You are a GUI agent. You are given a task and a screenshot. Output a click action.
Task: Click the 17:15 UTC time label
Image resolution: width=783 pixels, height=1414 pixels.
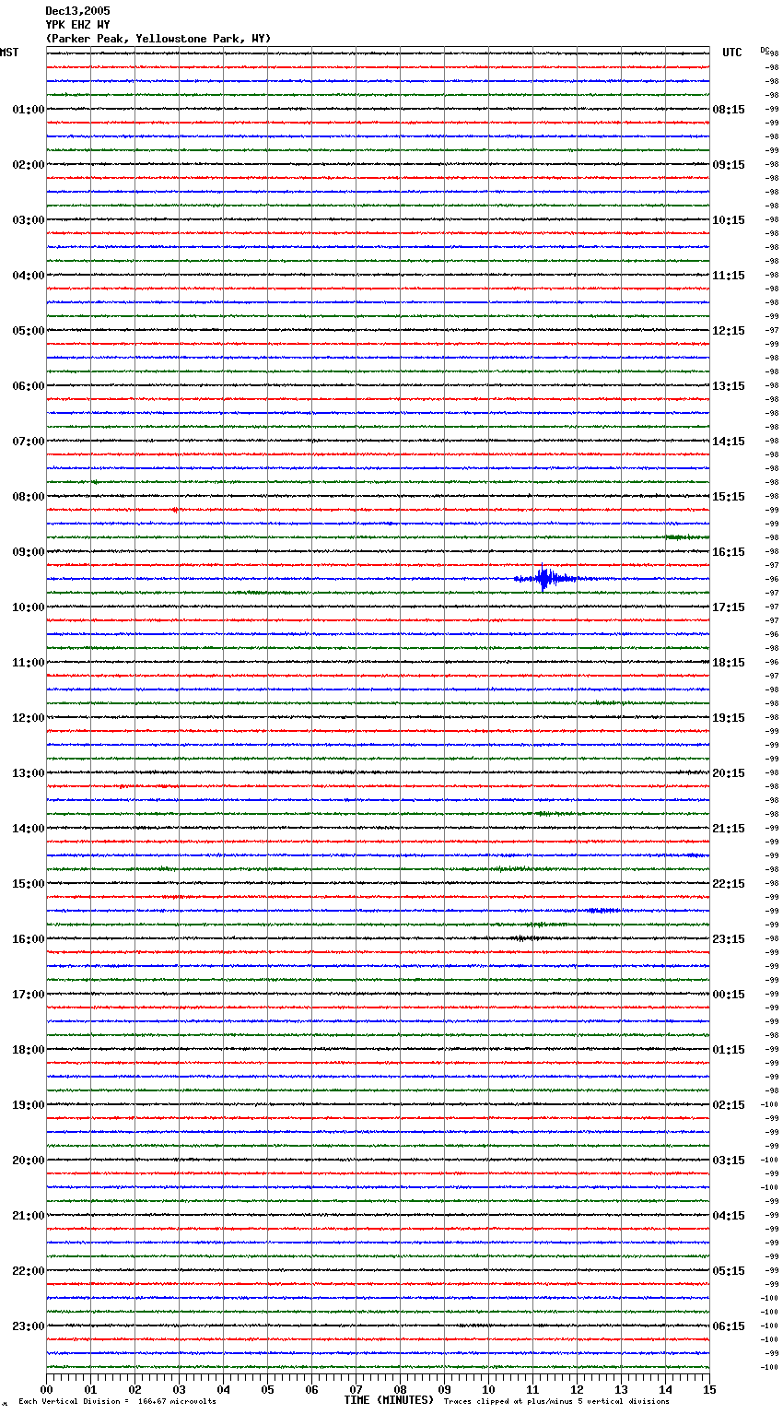pos(729,607)
